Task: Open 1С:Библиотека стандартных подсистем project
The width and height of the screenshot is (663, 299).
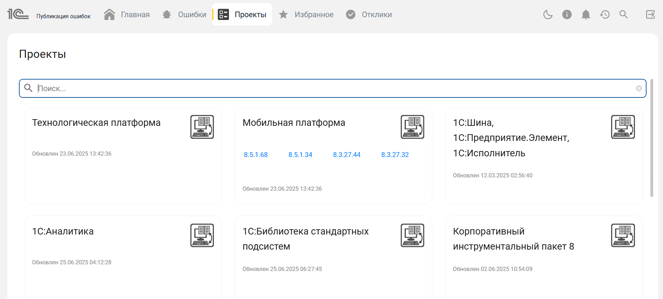Action: (305, 239)
